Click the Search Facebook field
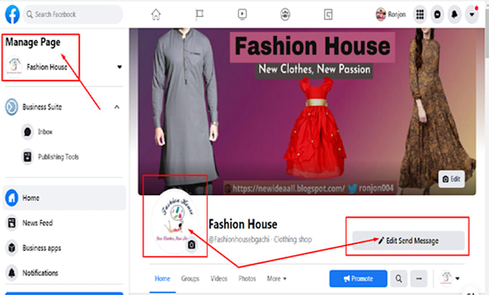This screenshot has width=489, height=295. [73, 14]
